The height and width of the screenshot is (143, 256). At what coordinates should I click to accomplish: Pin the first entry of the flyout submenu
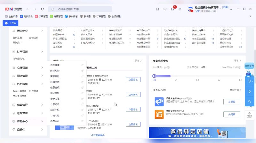point(82,65)
